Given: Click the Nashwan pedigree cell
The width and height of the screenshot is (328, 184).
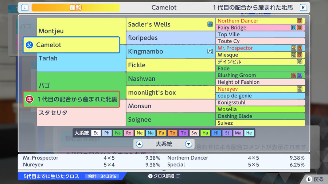Looking at the screenshot, I should (x=171, y=79).
